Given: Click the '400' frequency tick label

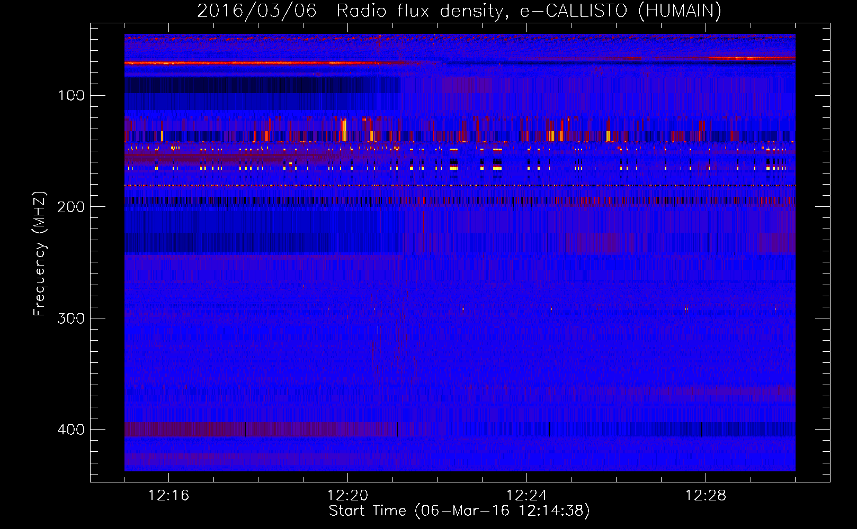Looking at the screenshot, I should point(71,430).
